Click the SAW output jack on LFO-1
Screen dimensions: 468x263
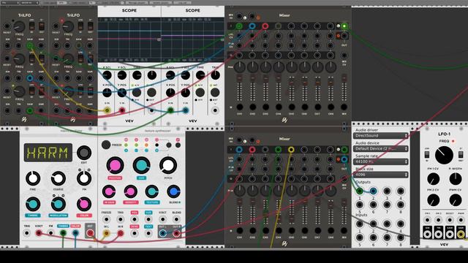click(x=450, y=235)
